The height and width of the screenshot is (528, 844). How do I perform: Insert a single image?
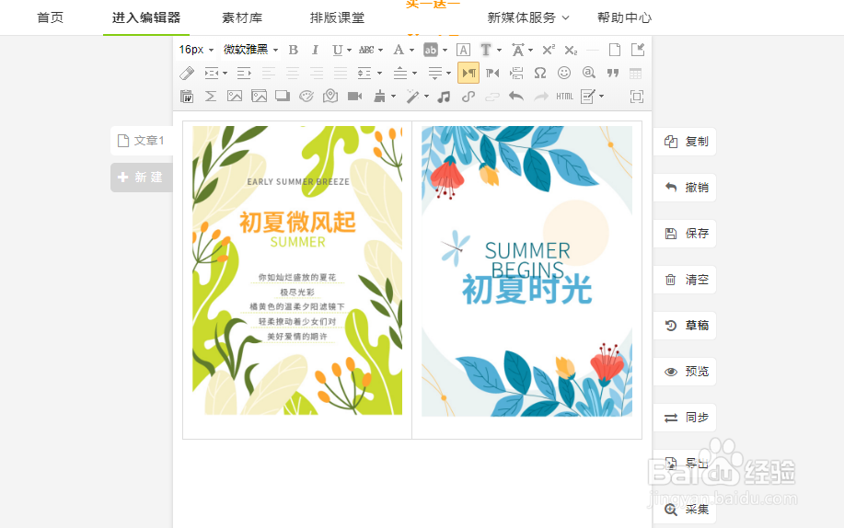(235, 97)
